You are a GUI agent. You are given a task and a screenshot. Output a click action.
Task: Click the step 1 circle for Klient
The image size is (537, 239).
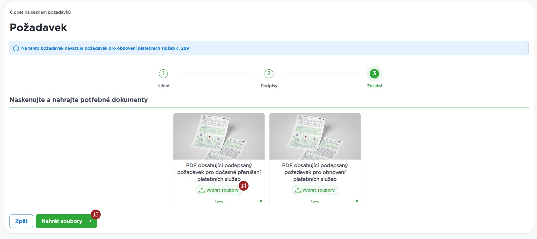163,74
